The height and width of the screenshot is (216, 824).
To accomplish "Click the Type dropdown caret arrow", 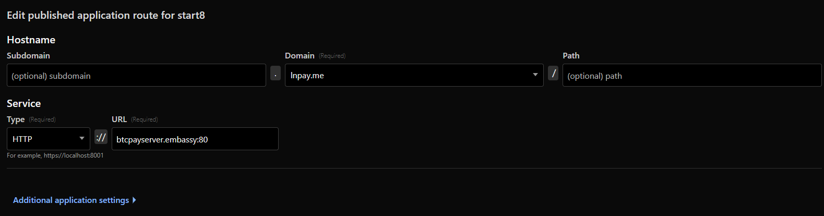I will click(x=82, y=138).
